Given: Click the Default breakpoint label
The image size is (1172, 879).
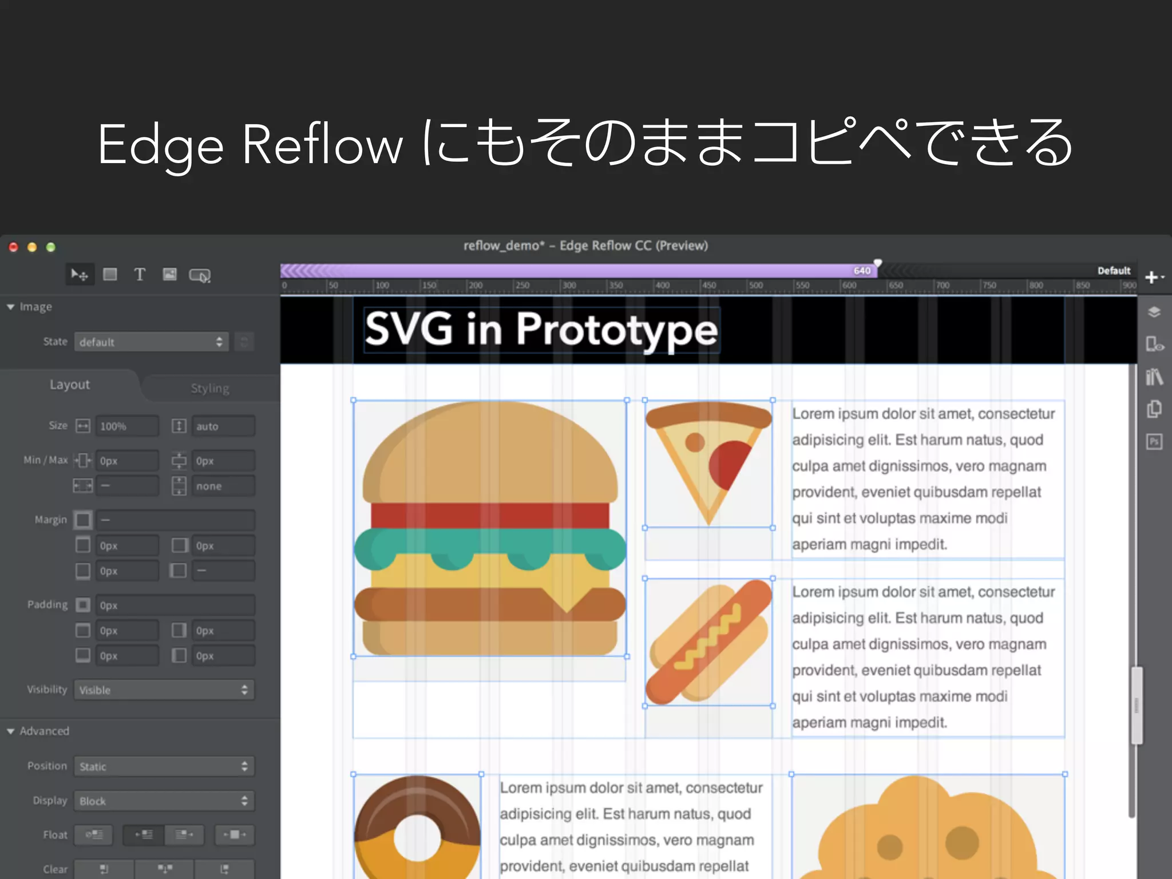Looking at the screenshot, I should point(1114,271).
